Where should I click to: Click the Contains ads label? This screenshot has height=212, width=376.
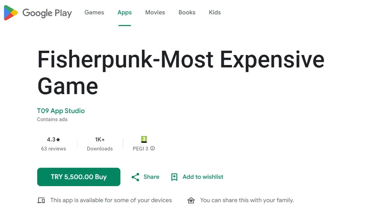52,119
